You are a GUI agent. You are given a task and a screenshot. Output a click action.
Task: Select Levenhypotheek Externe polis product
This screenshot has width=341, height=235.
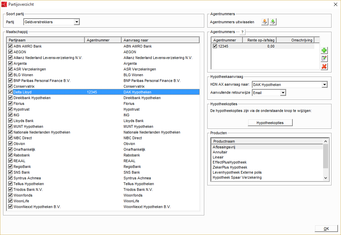tap(267, 172)
